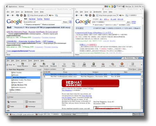Open the Evolution toolbar overflow arrow
This screenshot has width=156, height=126.
[141, 65]
